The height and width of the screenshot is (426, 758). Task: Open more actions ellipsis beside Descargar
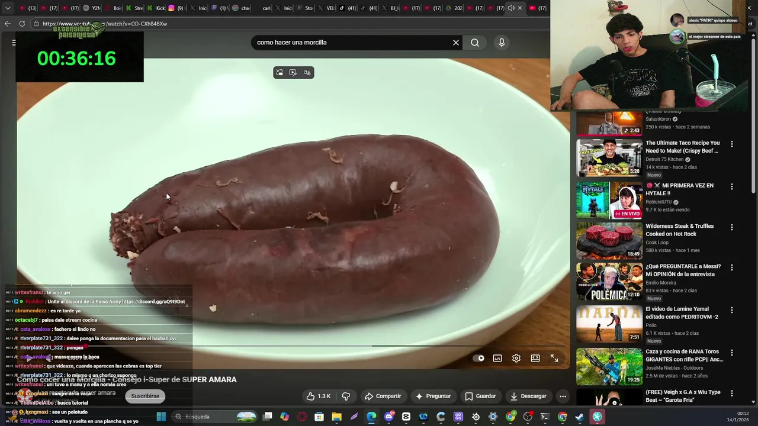pos(563,396)
